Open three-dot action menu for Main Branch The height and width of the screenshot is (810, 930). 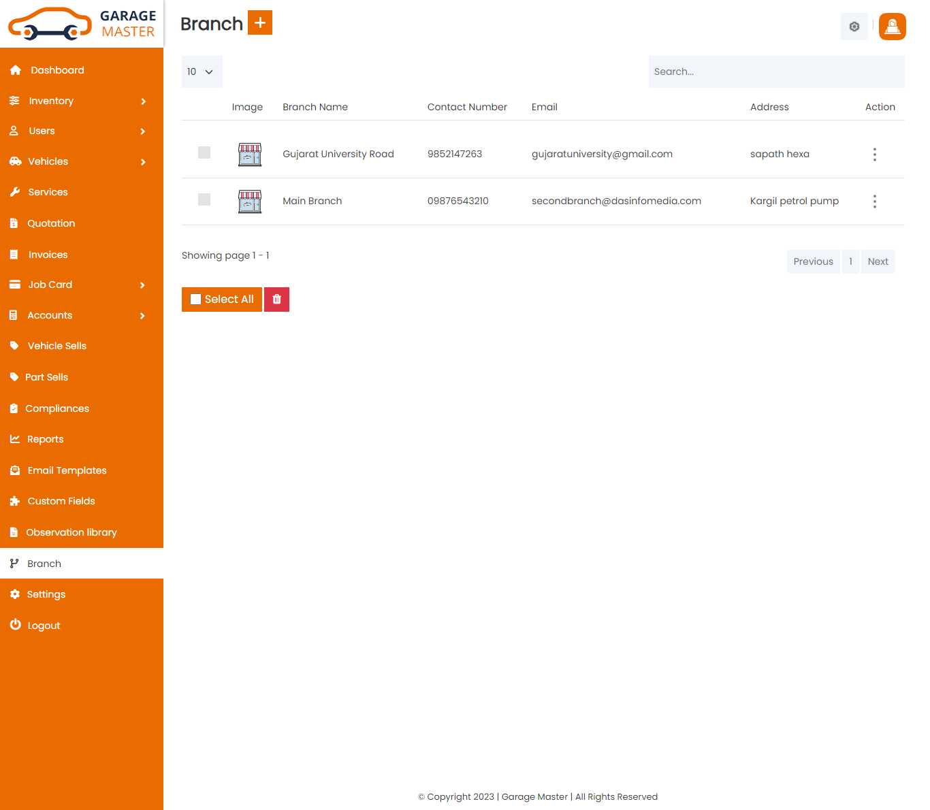point(874,201)
